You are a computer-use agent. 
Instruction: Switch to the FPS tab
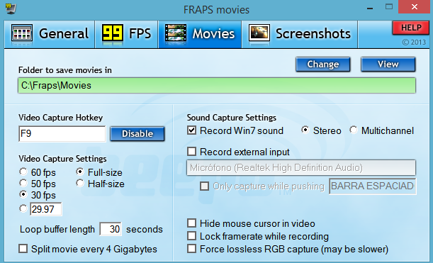point(126,34)
